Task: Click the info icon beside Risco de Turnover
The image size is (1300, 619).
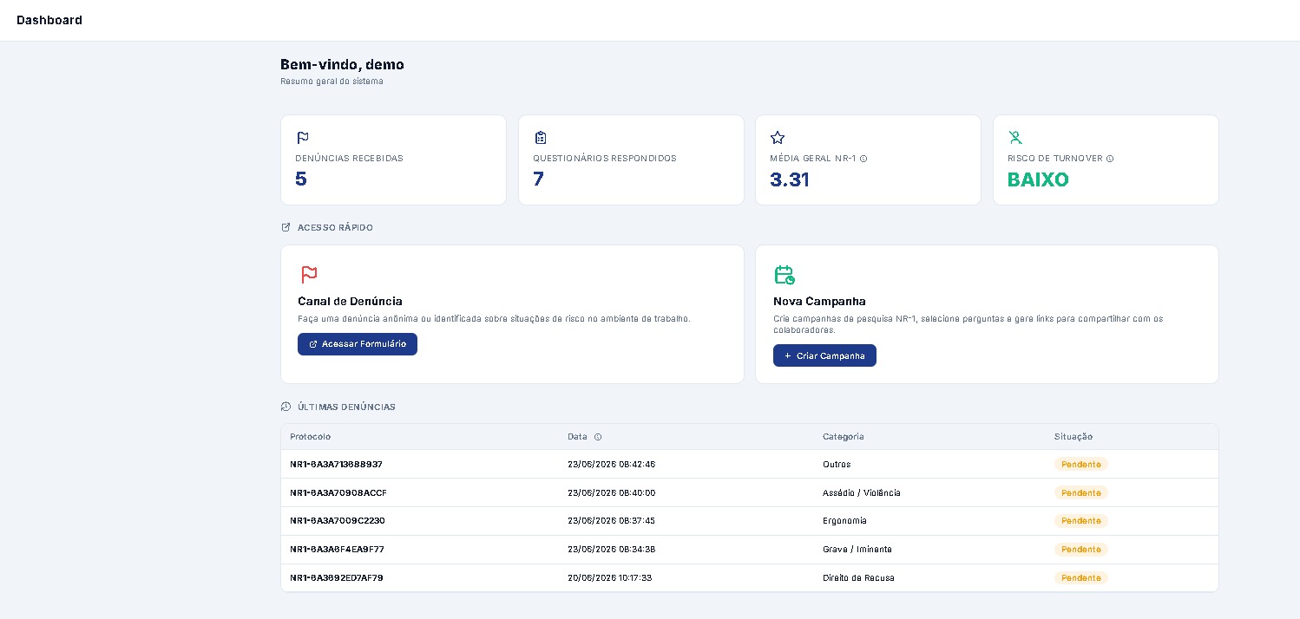Action: pos(1110,159)
